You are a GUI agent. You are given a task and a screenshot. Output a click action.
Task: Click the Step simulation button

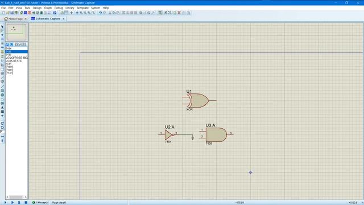(x=13, y=203)
